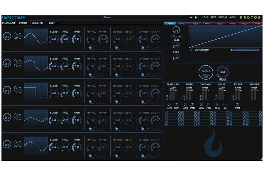Click the Master channel volume fader
This screenshot has height=176, width=264.
coord(254,95)
